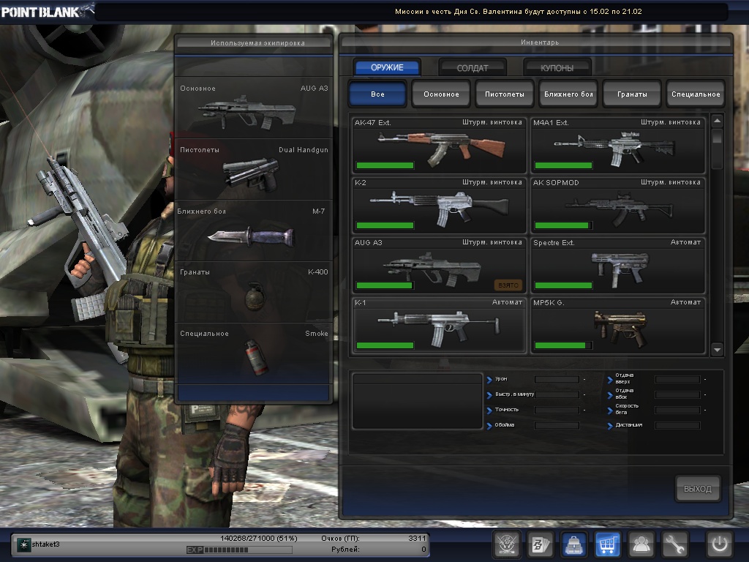Screen dimensions: 749x562
Task: Select the Spectre Ext. weapon card
Action: point(618,266)
